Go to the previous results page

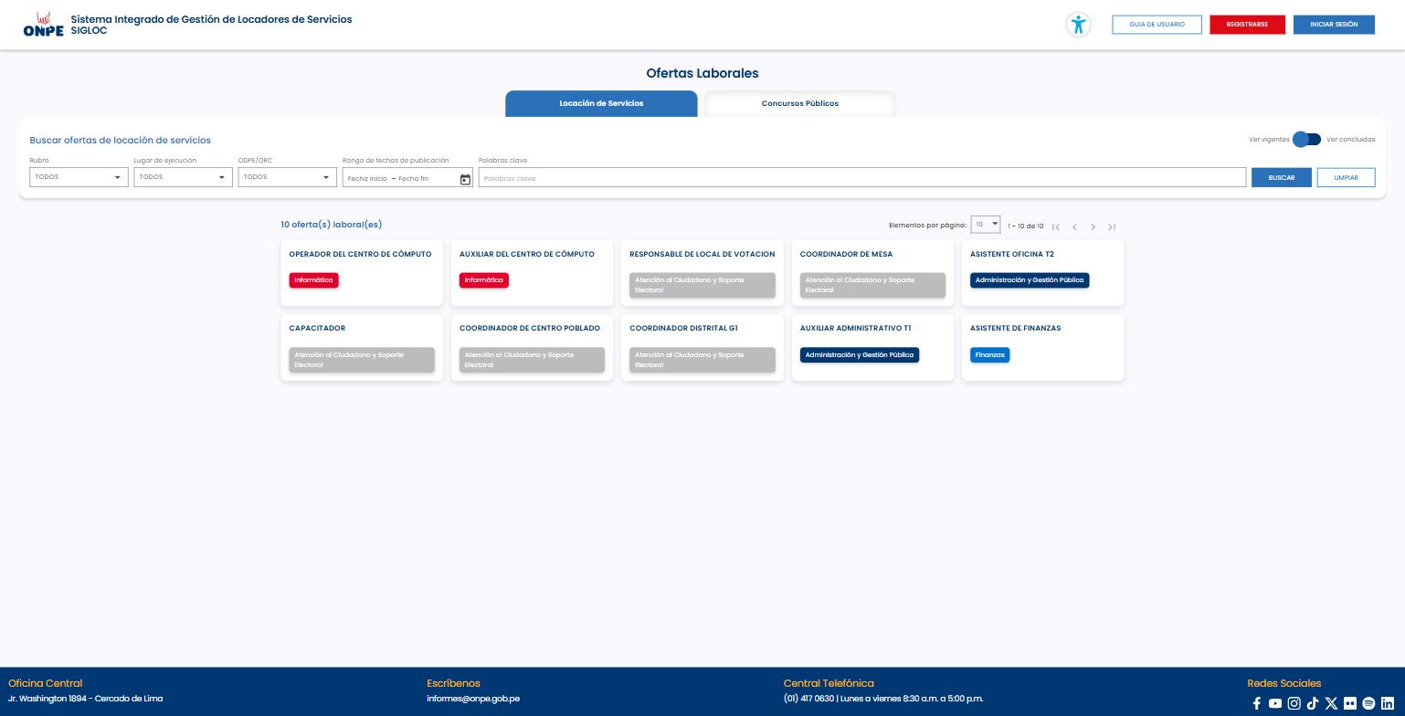pos(1074,226)
